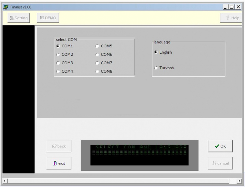The image size is (245, 187).
Task: Choose the COM3 port
Action: tap(58, 63)
